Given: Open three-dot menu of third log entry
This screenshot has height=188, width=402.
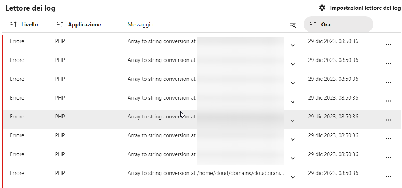Looking at the screenshot, I should coord(389,82).
